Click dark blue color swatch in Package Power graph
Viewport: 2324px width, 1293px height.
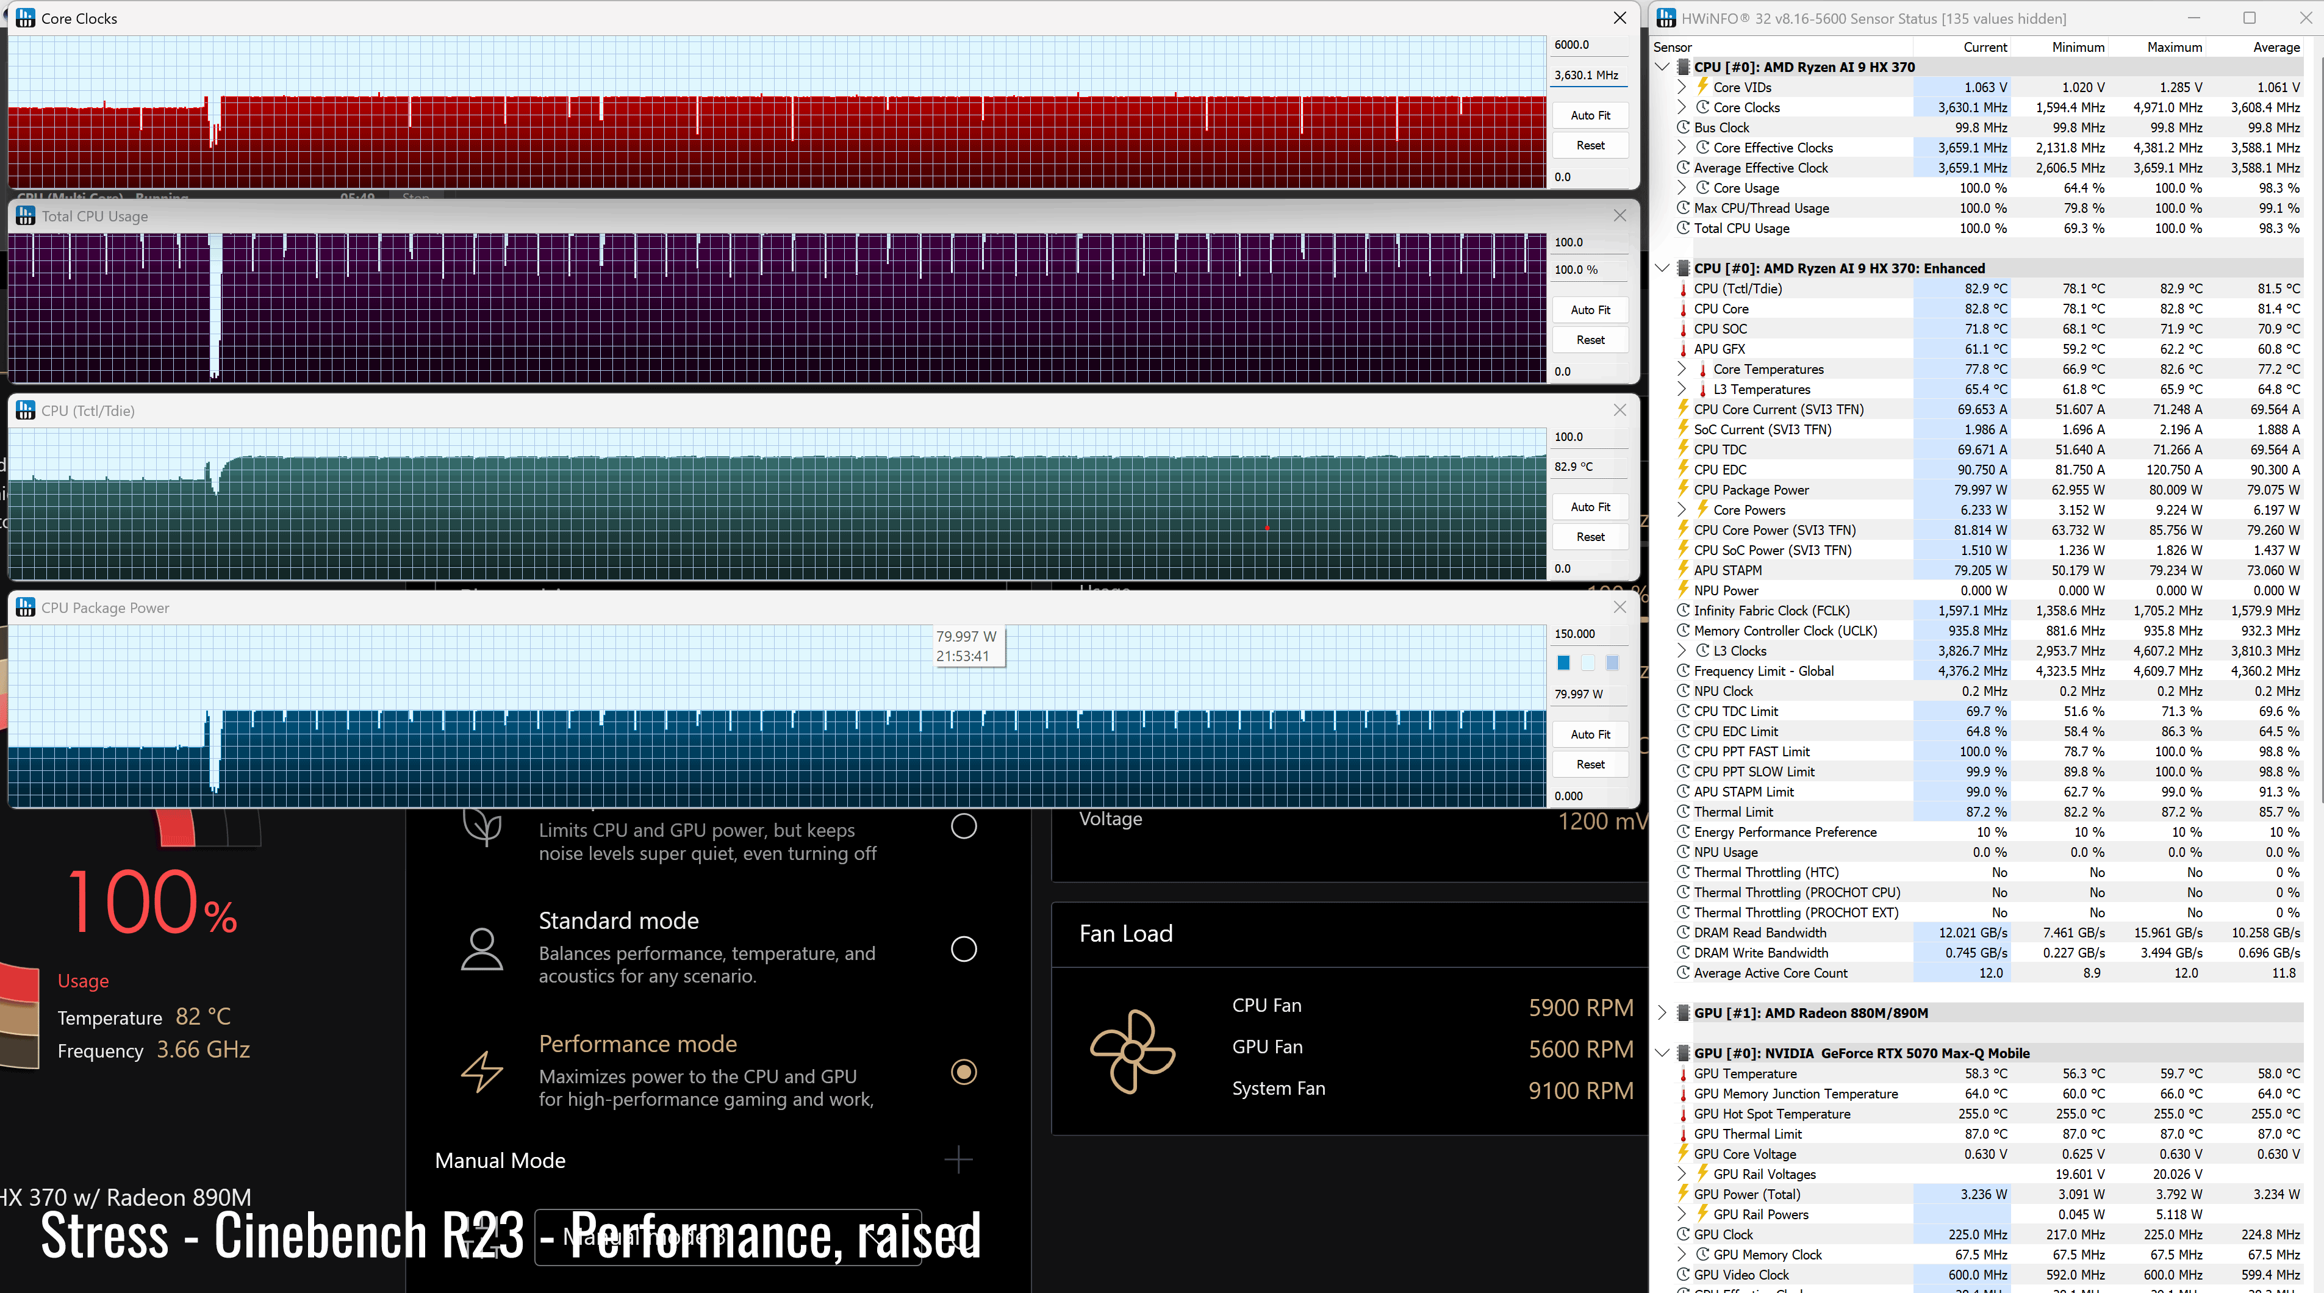pyautogui.click(x=1563, y=663)
